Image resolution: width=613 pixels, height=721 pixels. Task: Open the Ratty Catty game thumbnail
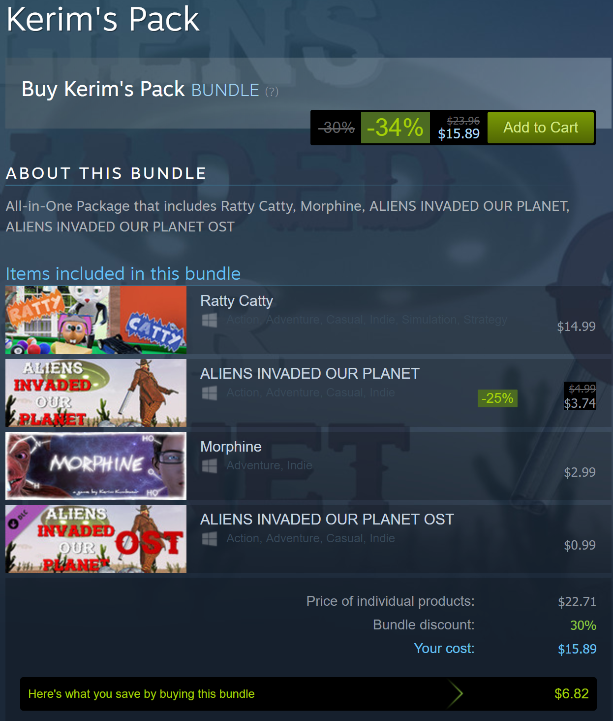pyautogui.click(x=96, y=320)
